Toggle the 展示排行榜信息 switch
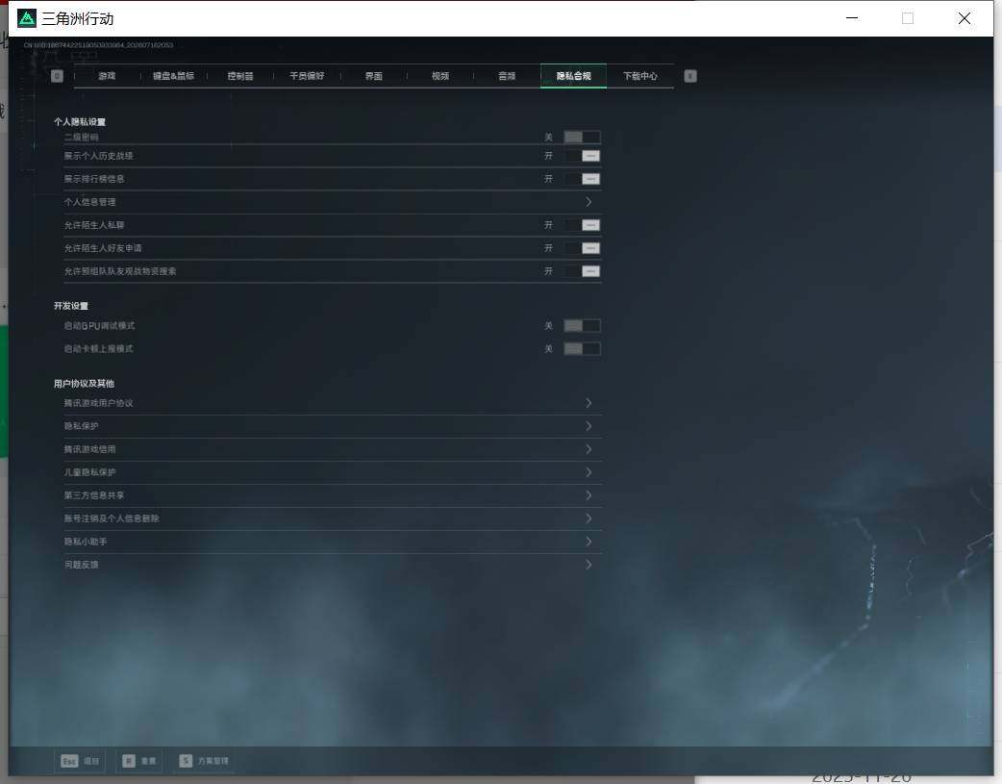The width and height of the screenshot is (1002, 784). 582,179
